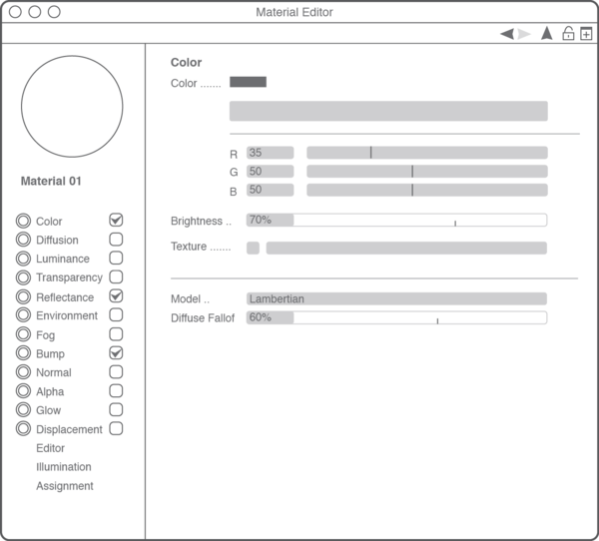
Task: Click the circle icon beside Luminance
Action: tap(23, 259)
